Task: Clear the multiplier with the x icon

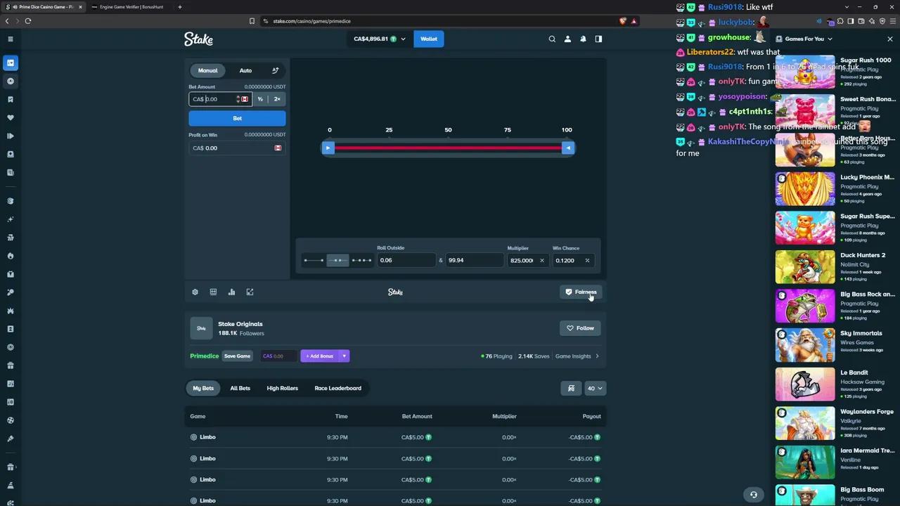Action: (x=541, y=260)
